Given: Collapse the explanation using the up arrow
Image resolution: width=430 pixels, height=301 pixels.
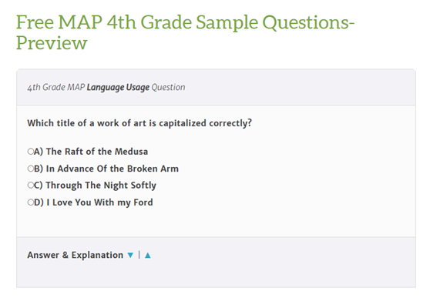Looking at the screenshot, I should [148, 256].
